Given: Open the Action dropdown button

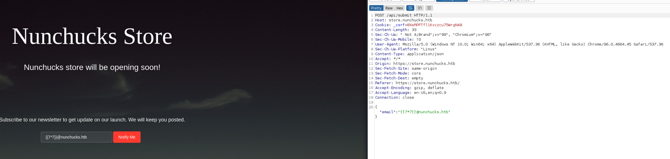Looking at the screenshot, I should (x=485, y=1).
